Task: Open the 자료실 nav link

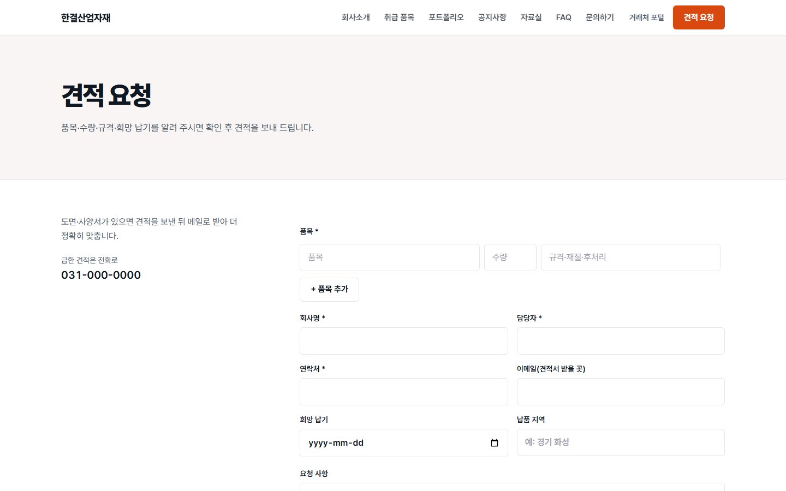Action: coord(531,17)
